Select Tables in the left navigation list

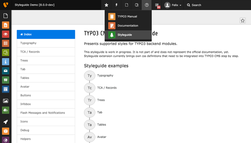46,78
